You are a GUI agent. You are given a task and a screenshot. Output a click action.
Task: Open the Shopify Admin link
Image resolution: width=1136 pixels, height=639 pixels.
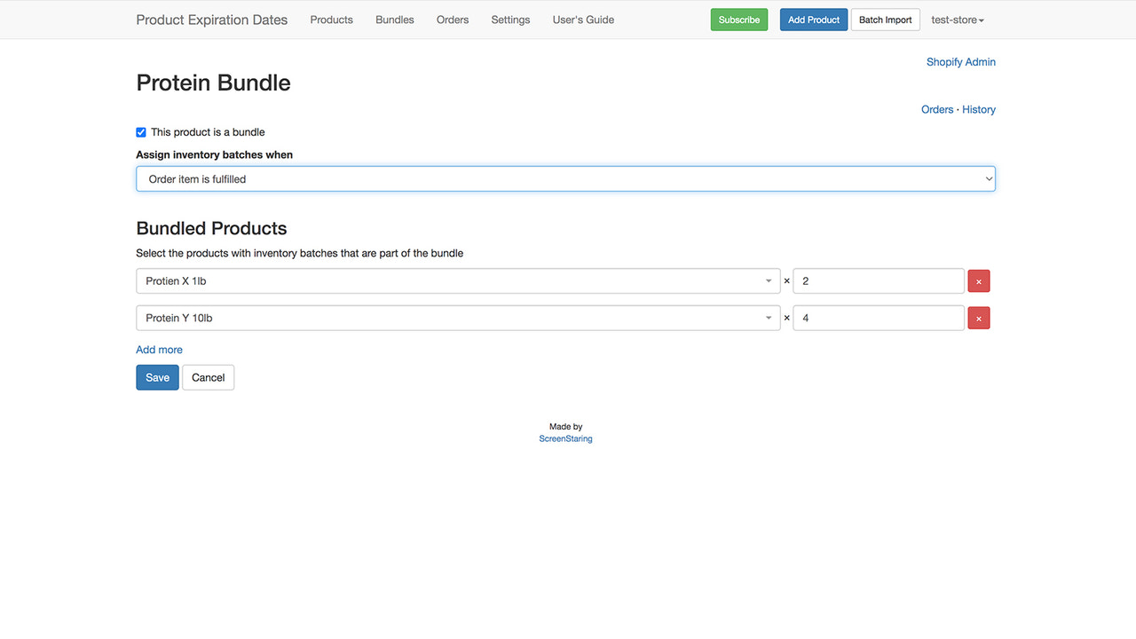click(961, 61)
